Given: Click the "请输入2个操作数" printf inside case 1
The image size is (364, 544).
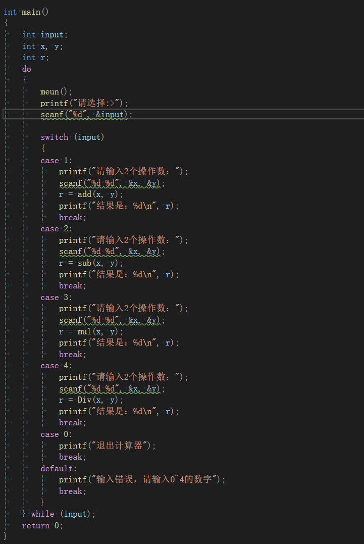Looking at the screenshot, I should [x=123, y=171].
